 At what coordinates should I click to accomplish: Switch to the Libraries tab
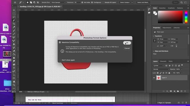(176, 28)
